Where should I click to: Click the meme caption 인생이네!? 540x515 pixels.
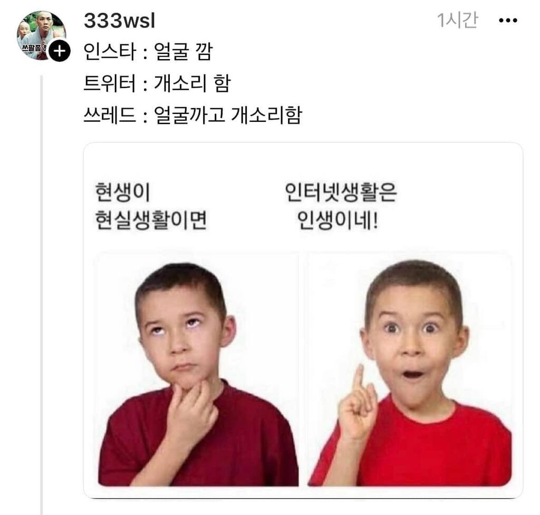point(337,220)
